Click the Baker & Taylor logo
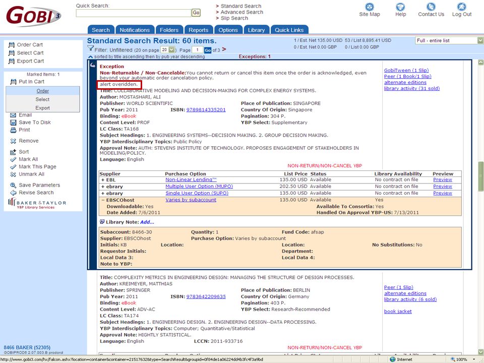The height and width of the screenshot is (363, 484). click(37, 203)
